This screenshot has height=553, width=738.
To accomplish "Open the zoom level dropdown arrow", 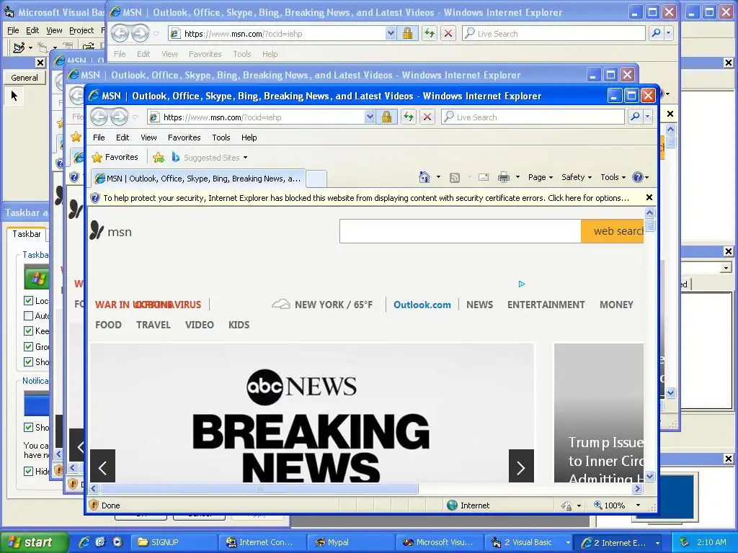I will pyautogui.click(x=639, y=505).
